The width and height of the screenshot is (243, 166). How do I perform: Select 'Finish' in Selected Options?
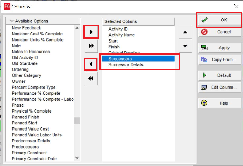114,47
